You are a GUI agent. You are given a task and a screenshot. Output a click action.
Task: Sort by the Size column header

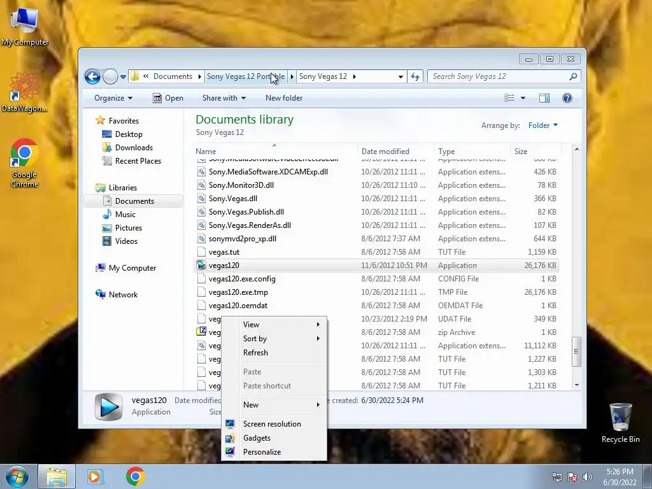tap(535, 152)
